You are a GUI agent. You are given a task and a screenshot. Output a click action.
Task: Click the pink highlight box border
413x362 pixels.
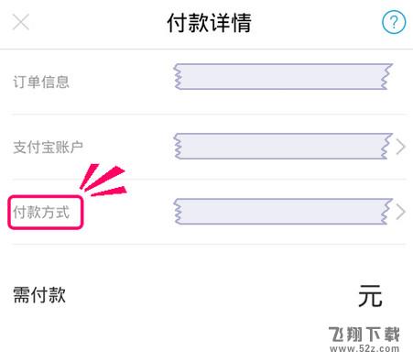[x=46, y=197]
